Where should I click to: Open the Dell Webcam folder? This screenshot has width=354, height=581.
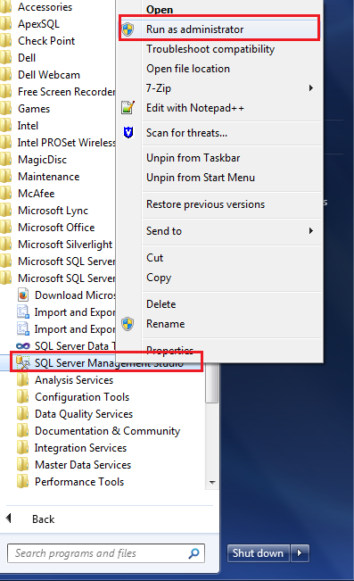pos(49,75)
